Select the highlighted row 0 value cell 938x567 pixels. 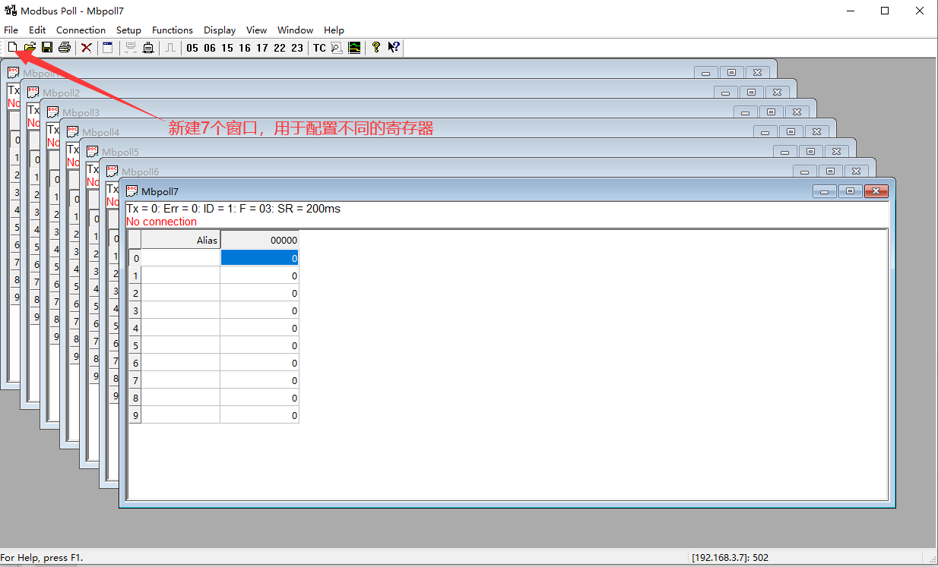259,258
